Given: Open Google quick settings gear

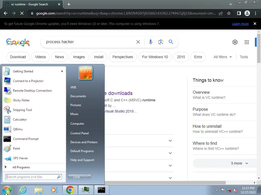Looking at the screenshot, I should pyautogui.click(x=235, y=42).
